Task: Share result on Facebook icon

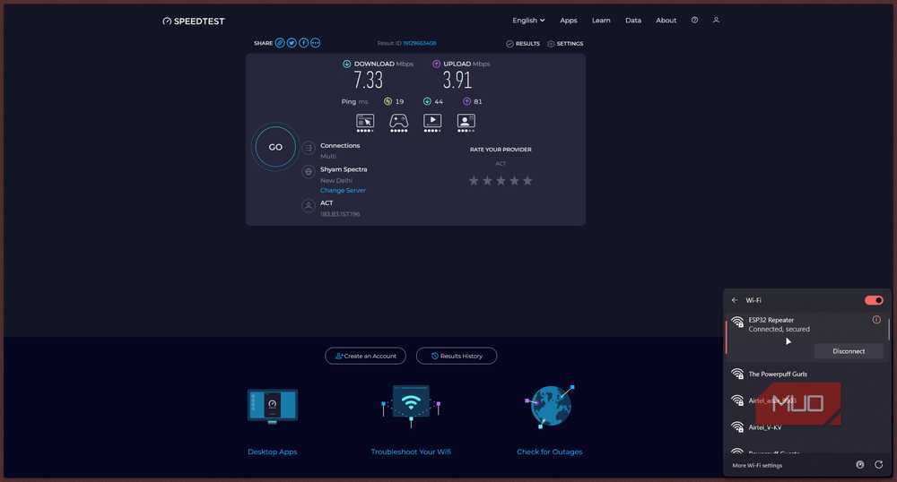Action: coord(304,43)
